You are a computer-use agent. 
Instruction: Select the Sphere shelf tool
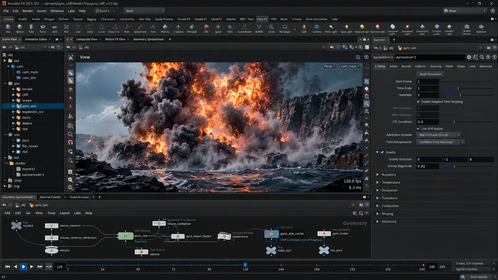tap(20, 28)
